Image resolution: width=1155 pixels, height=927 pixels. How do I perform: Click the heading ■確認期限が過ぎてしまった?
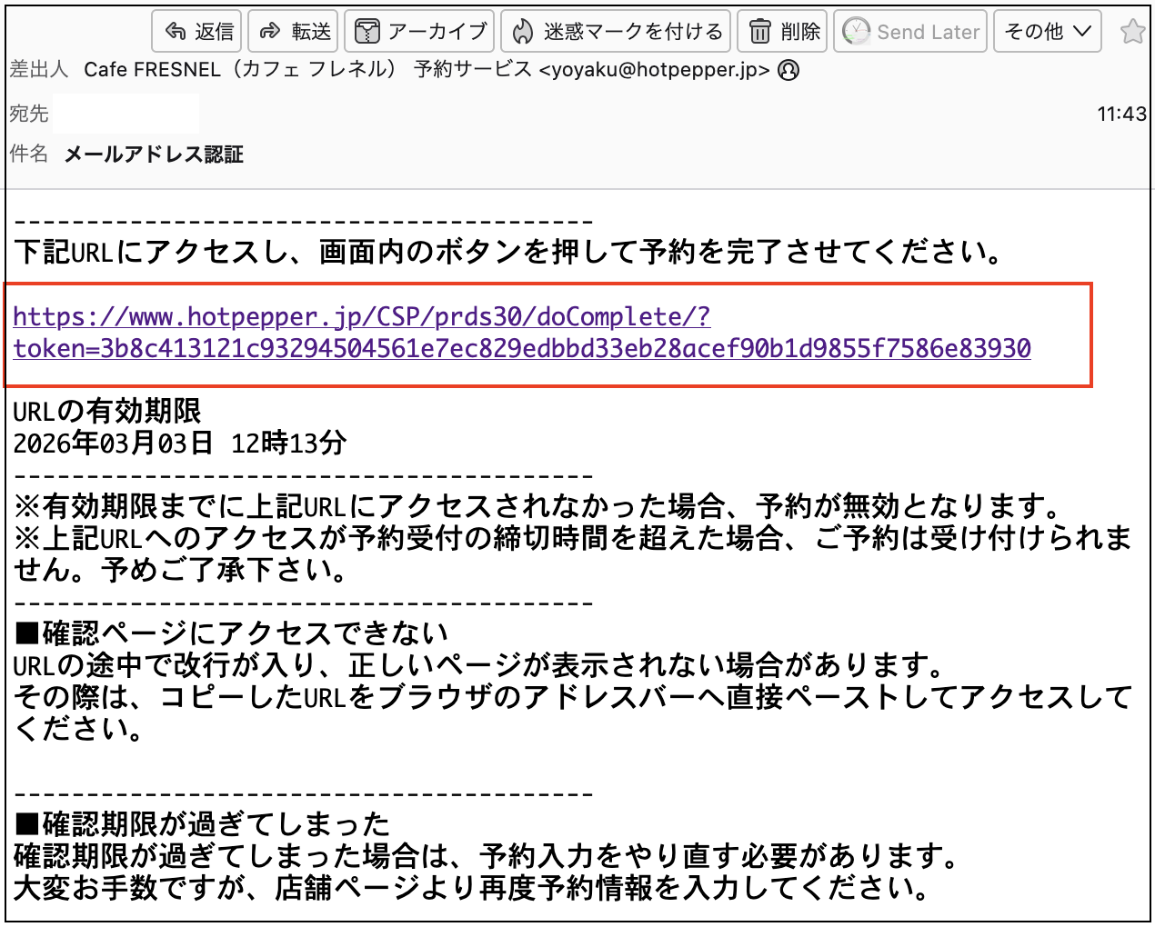[x=203, y=824]
